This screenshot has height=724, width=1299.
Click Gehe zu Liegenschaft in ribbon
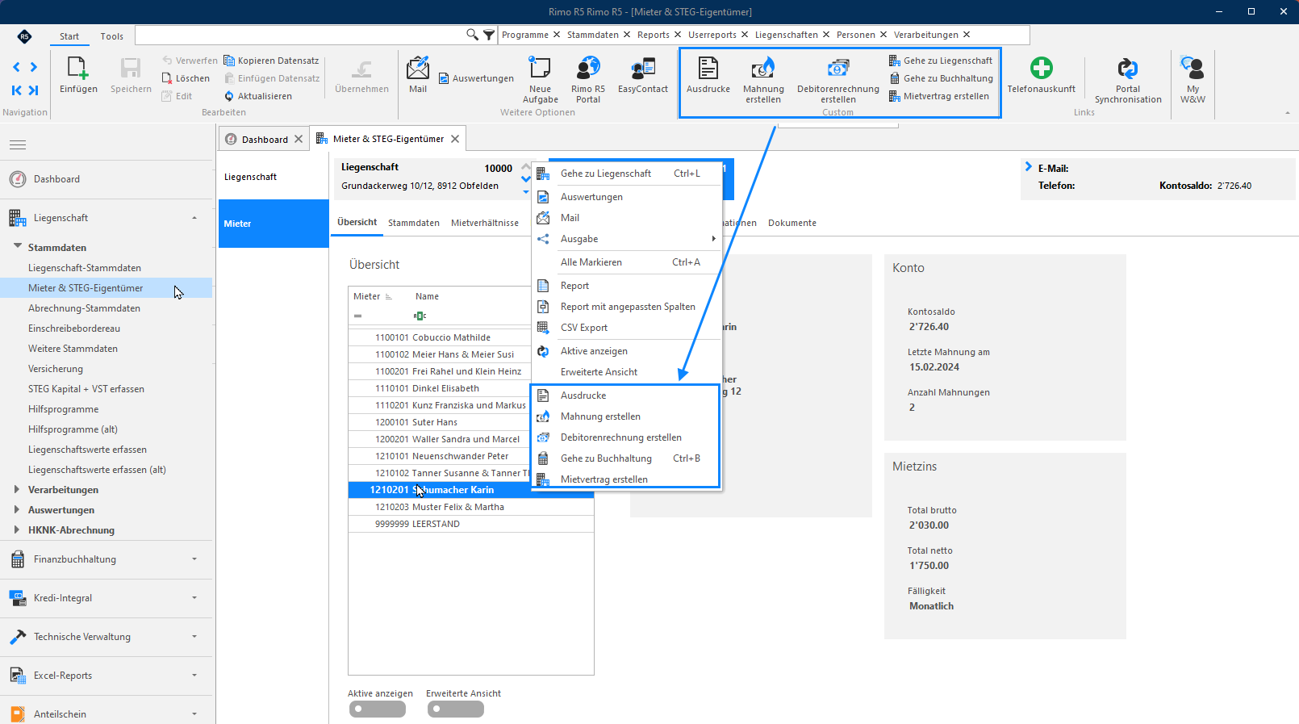(x=941, y=61)
